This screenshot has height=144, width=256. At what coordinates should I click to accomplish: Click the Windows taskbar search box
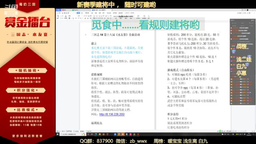(73, 134)
